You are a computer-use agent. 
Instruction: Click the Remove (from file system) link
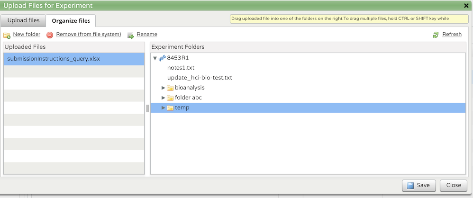pyautogui.click(x=88, y=35)
